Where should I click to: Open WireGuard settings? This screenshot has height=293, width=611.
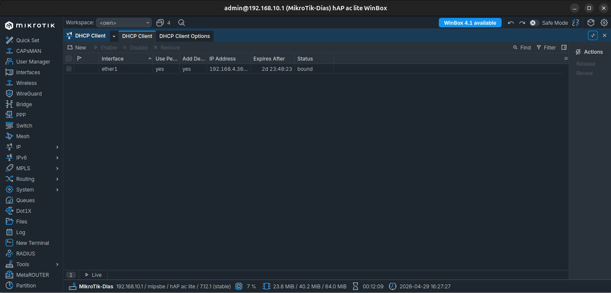[x=29, y=93]
